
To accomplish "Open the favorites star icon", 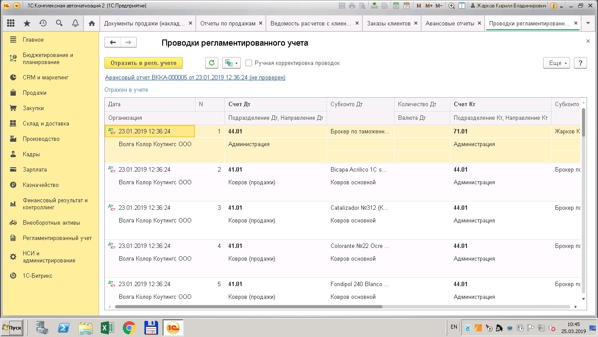I will pyautogui.click(x=27, y=23).
